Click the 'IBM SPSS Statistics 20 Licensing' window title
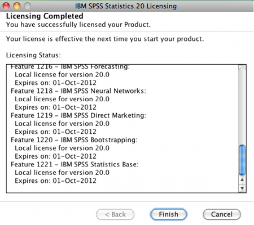The height and width of the screenshot is (225, 254). (x=126, y=6)
